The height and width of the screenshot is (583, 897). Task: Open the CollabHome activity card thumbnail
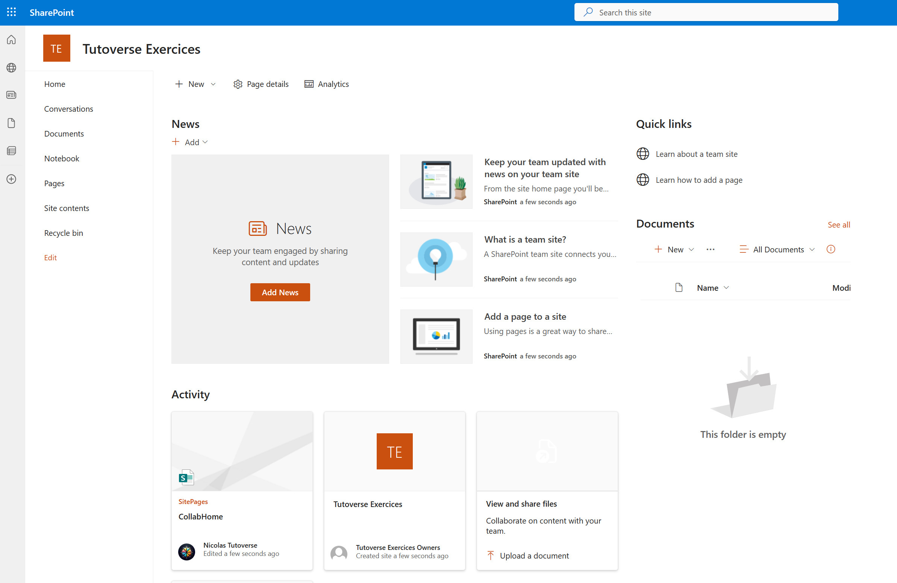[242, 451]
